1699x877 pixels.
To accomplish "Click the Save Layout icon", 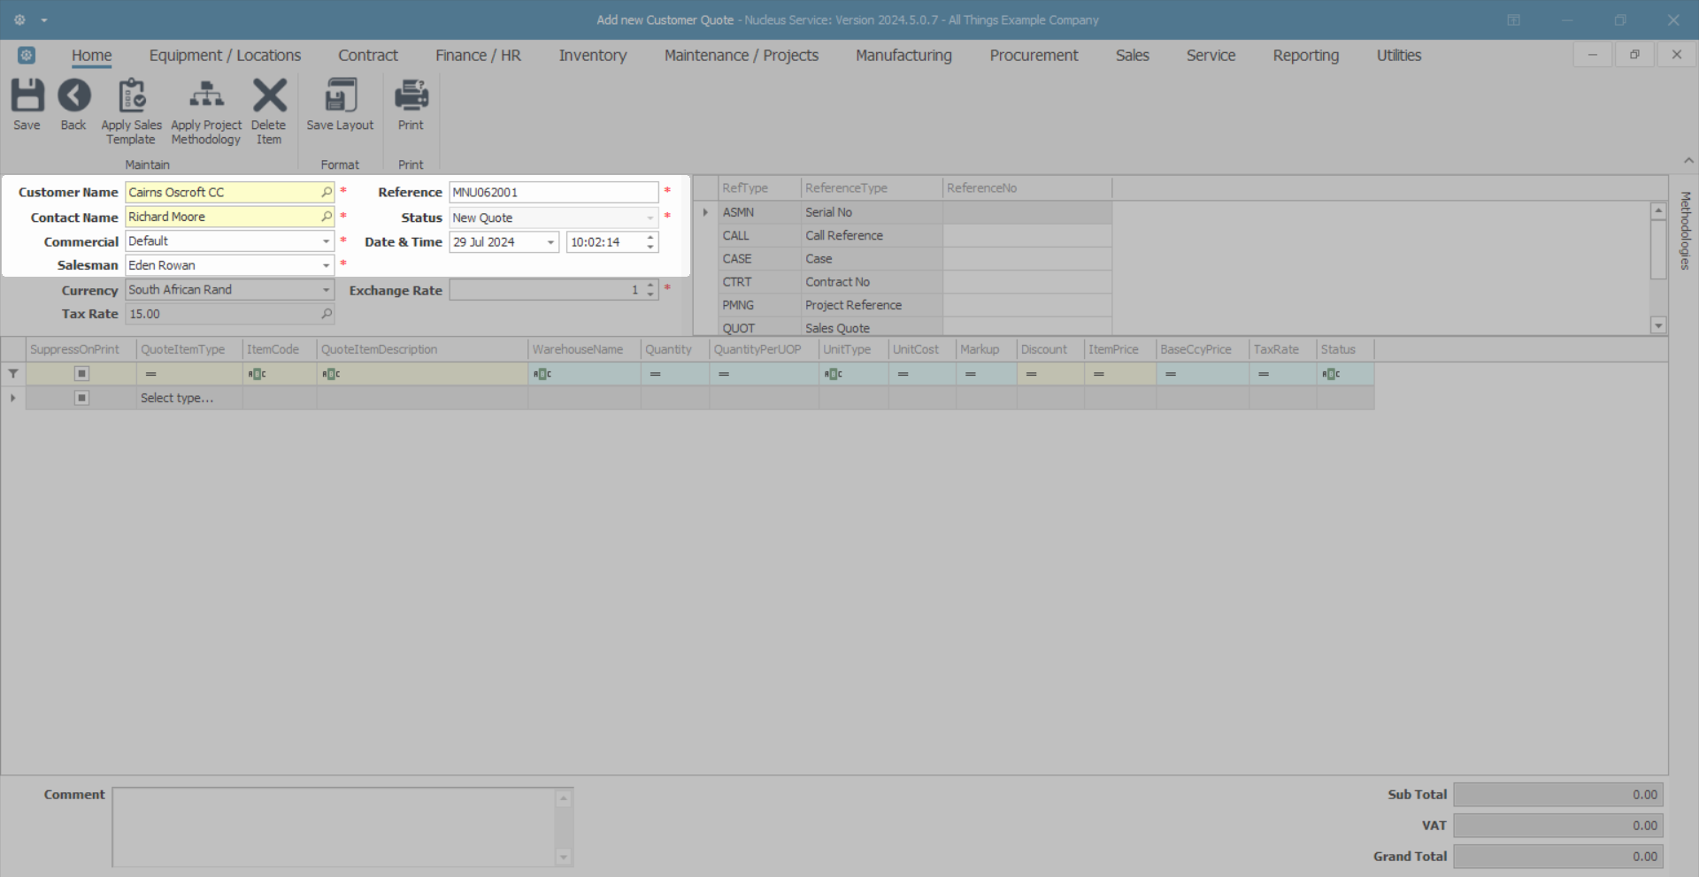I will click(341, 95).
